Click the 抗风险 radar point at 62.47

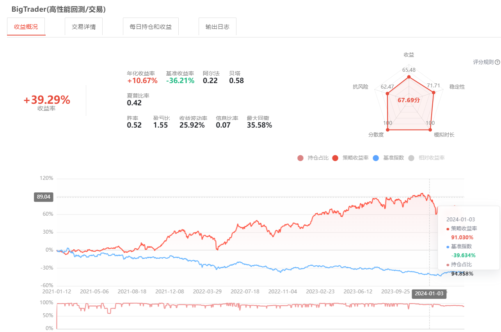pos(387,94)
